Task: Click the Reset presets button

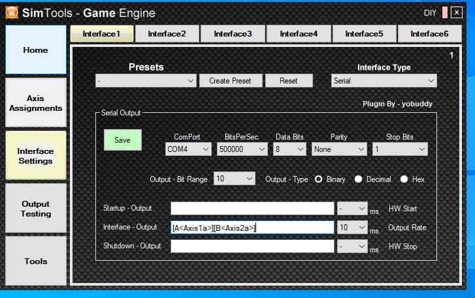Action: pyautogui.click(x=288, y=81)
